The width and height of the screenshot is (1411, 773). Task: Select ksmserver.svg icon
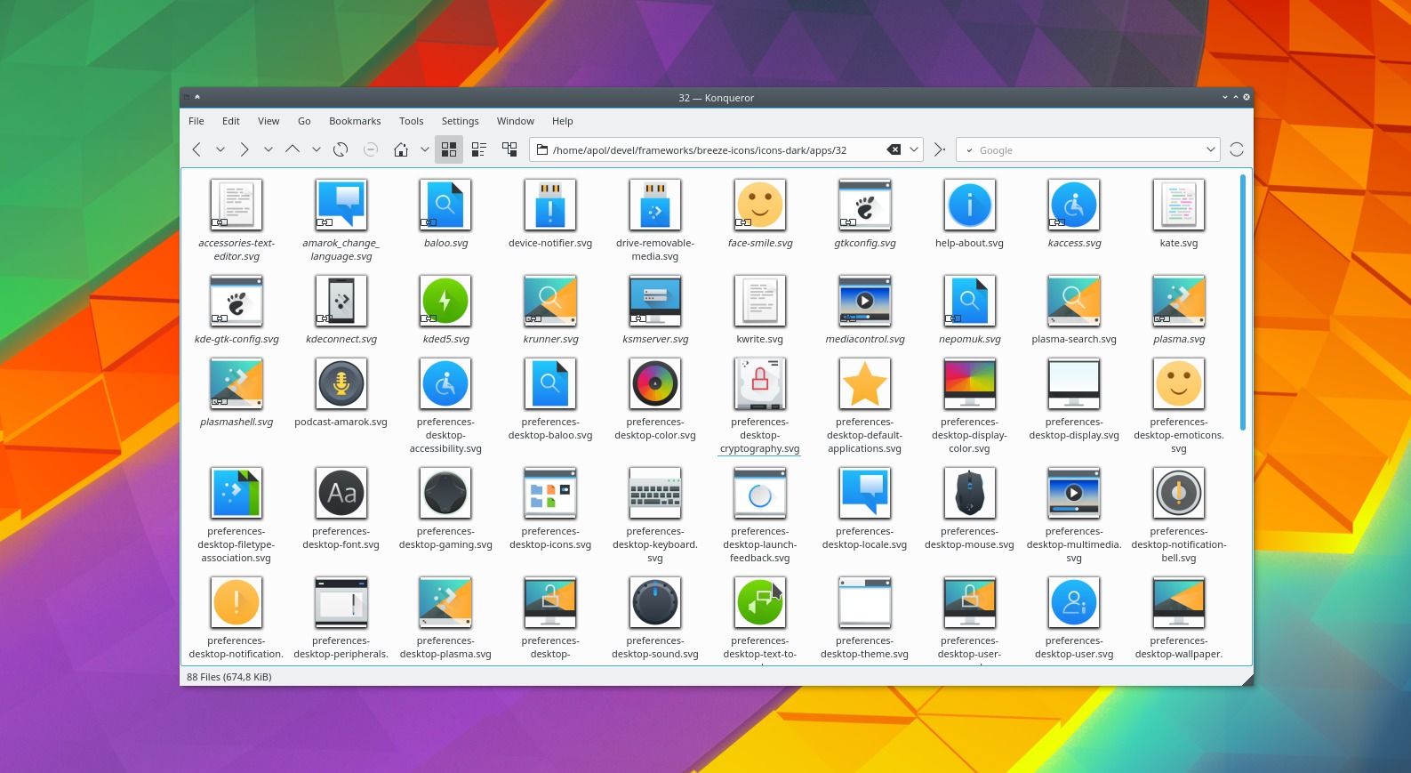[x=655, y=300]
